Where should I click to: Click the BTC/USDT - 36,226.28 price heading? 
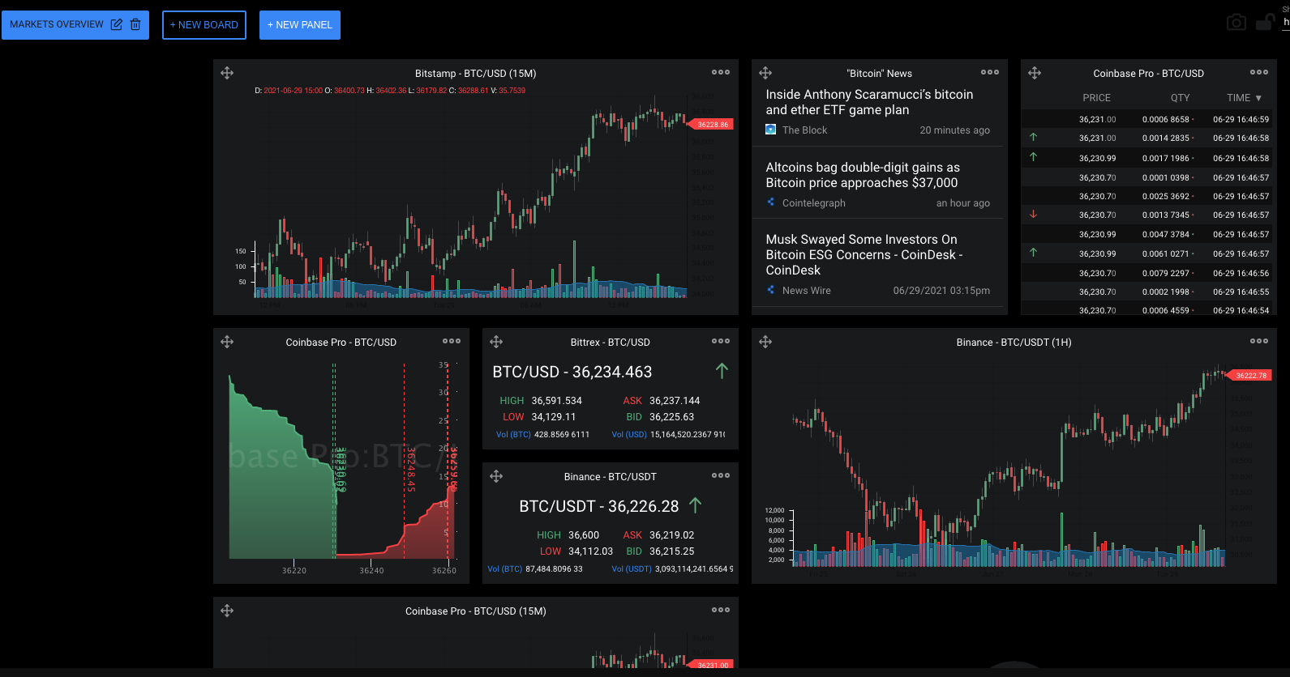pyautogui.click(x=599, y=506)
